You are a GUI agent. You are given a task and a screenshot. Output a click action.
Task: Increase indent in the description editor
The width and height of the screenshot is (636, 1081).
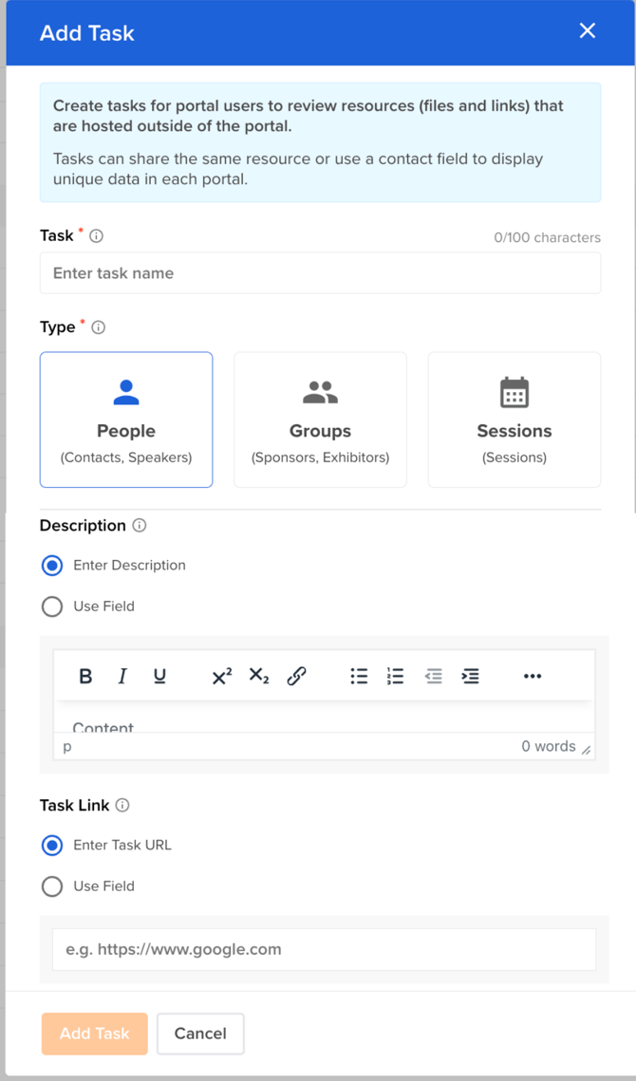[470, 676]
